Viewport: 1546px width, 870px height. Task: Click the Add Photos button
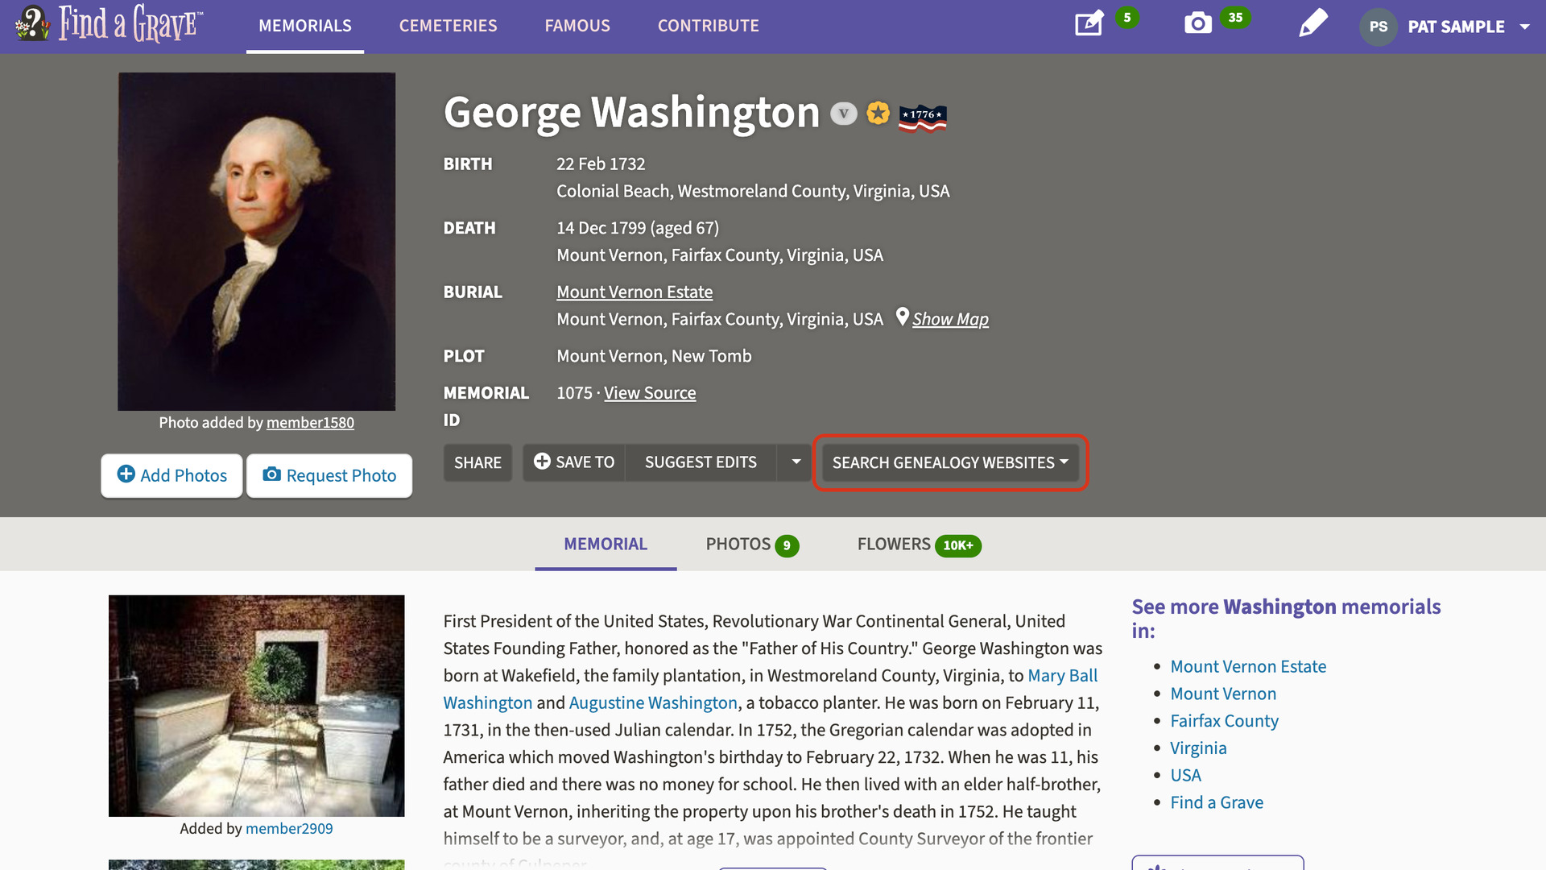[172, 475]
